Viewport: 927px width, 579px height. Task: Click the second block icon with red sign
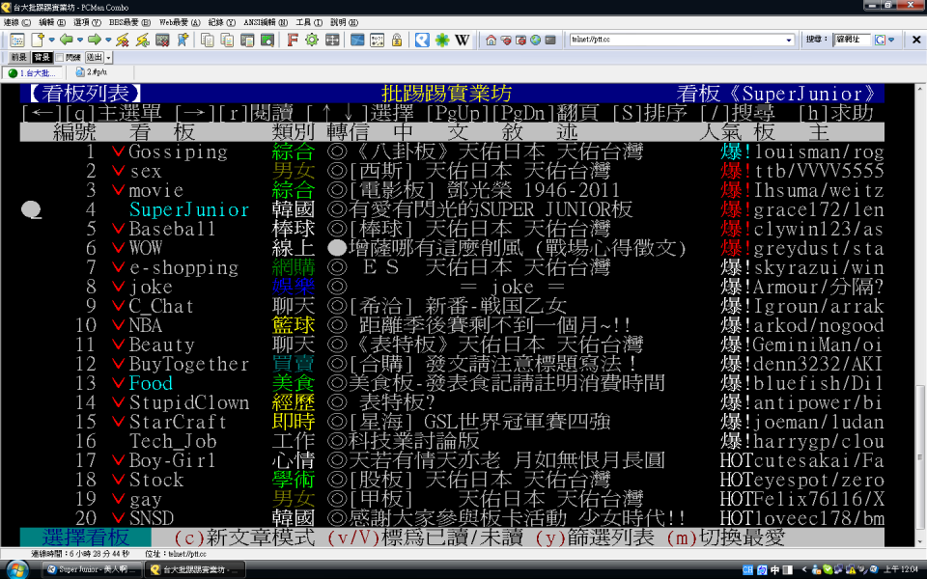click(520, 41)
